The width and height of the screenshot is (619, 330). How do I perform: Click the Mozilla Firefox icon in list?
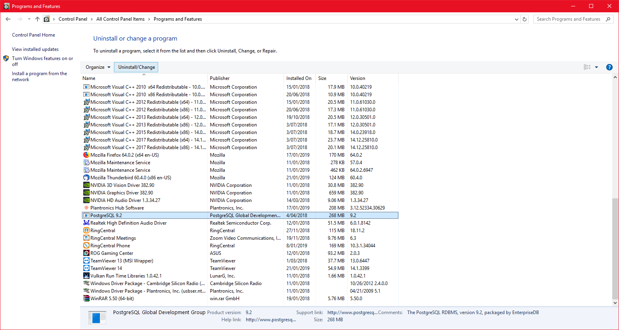[86, 155]
